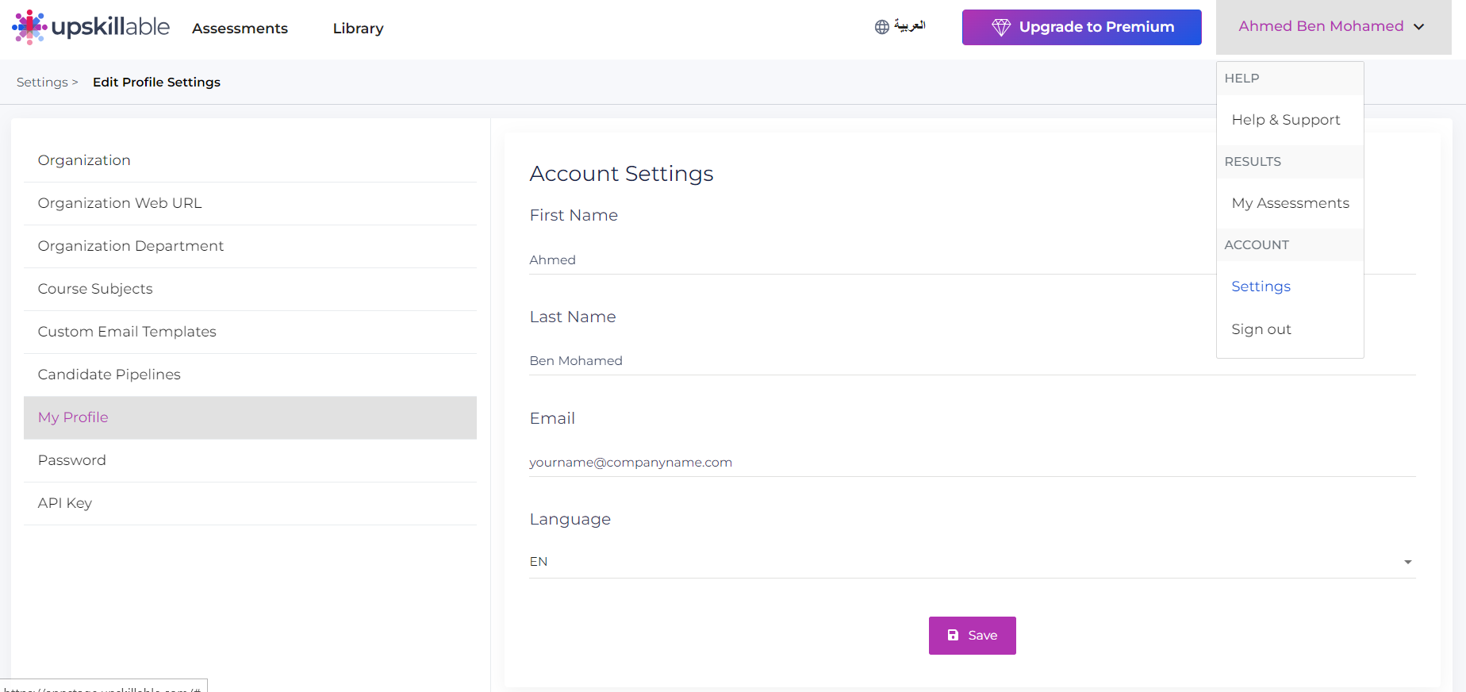Screen dimensions: 1466x692
Task: Click the Edit Profile Settings breadcrumb text
Action: (156, 83)
